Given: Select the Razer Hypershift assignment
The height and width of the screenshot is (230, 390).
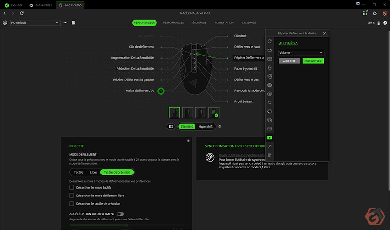Looking at the screenshot, I should click(246, 69).
